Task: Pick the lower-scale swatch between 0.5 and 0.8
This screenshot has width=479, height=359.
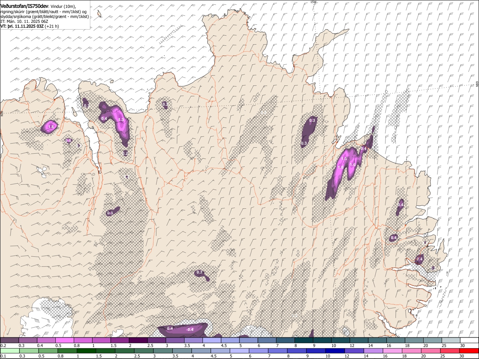Action: point(48,351)
